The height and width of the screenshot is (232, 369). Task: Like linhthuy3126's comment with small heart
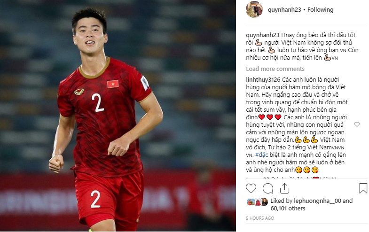point(357,124)
